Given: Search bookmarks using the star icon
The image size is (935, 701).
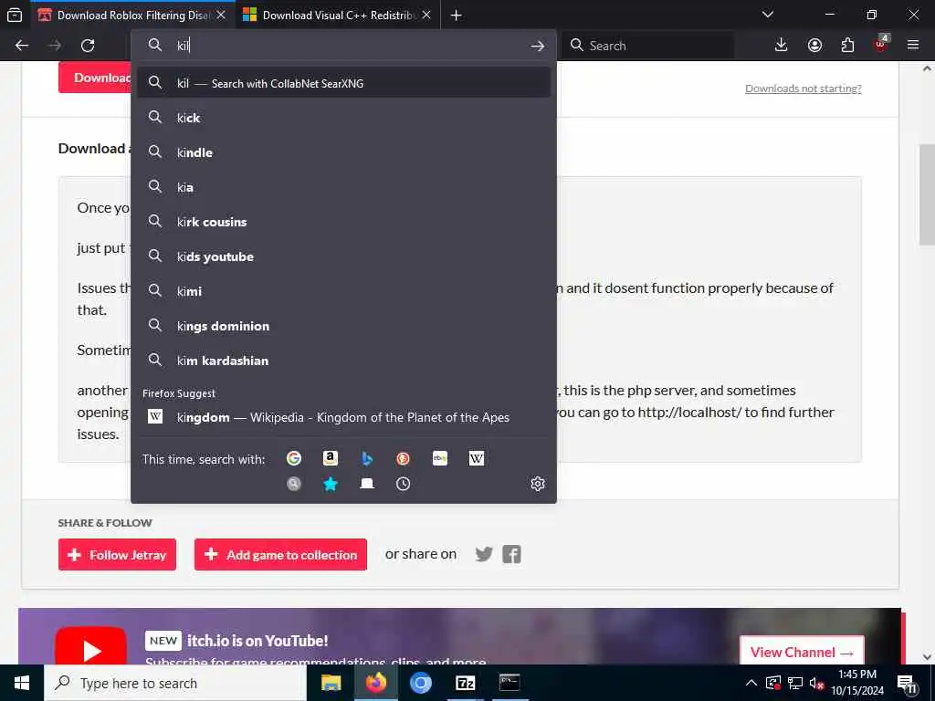Looking at the screenshot, I should coord(331,484).
